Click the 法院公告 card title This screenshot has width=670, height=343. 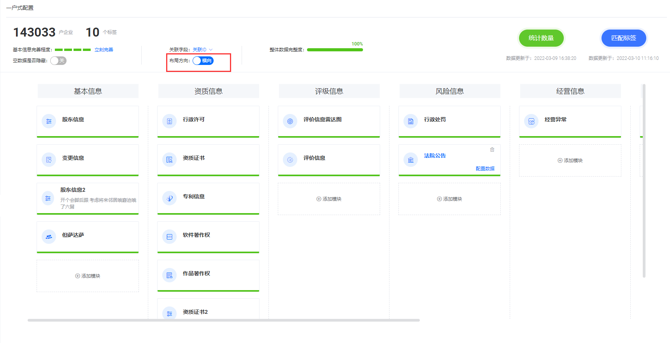coord(435,156)
